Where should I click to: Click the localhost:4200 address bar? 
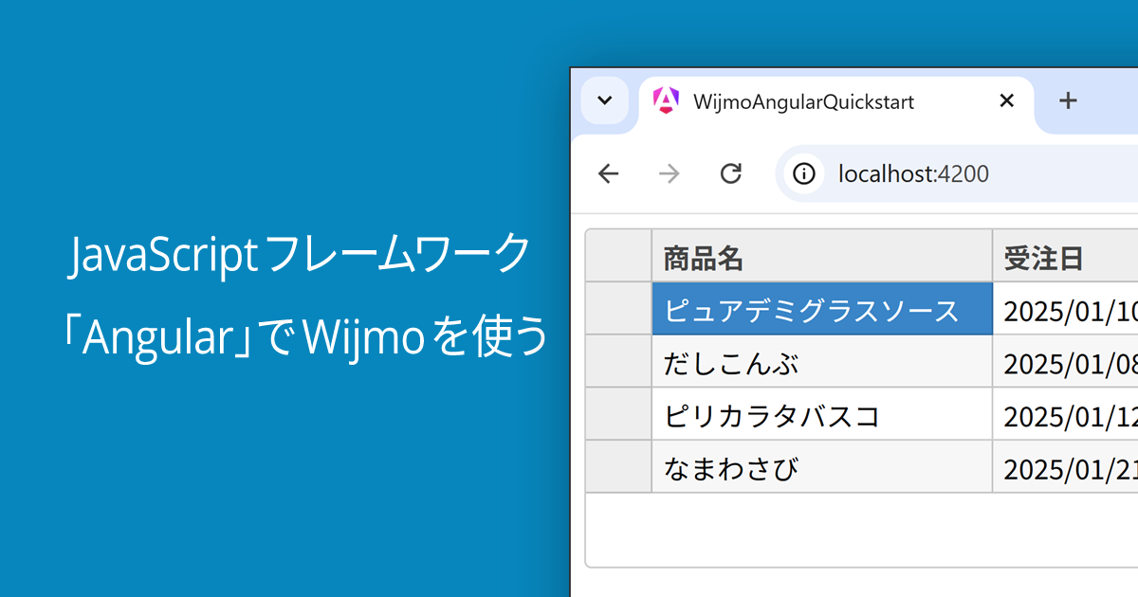958,173
